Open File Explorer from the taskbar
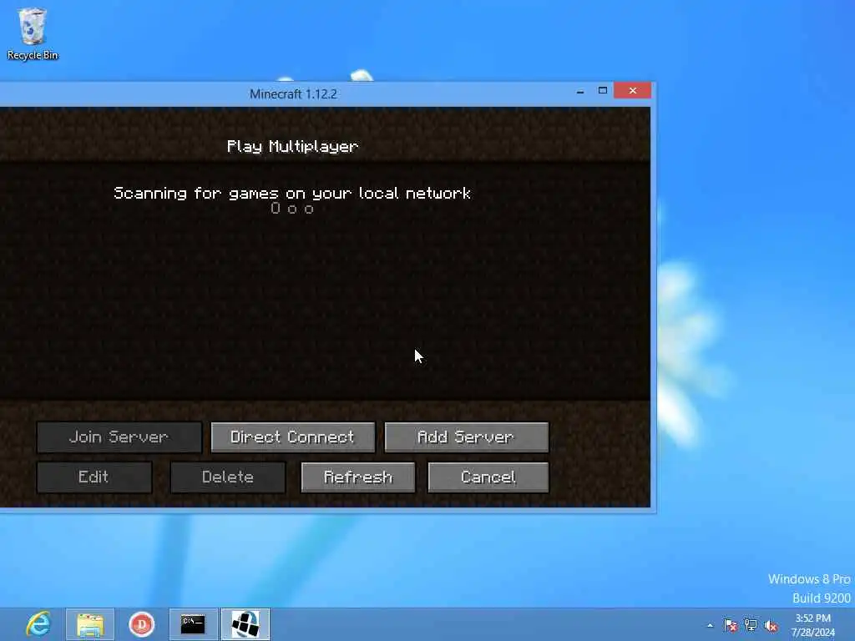 pos(90,624)
